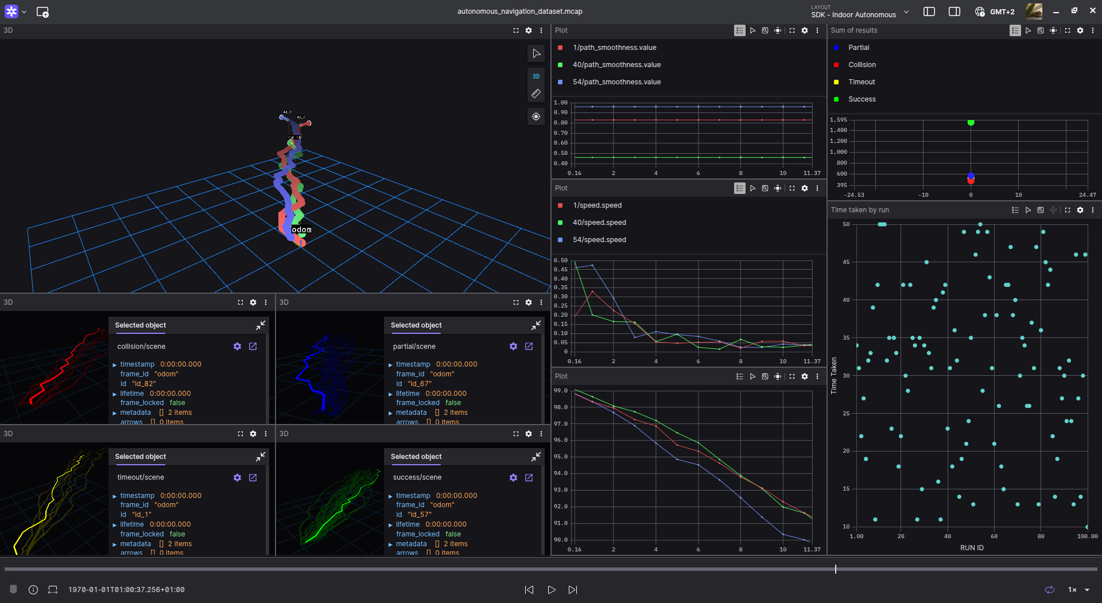Open the more options menu of the speed Plot panel

coord(817,188)
